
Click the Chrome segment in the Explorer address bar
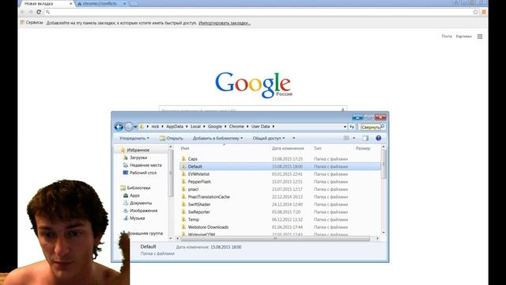[236, 127]
